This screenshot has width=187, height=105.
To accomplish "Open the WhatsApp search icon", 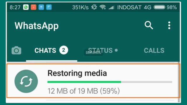I will [x=149, y=25].
